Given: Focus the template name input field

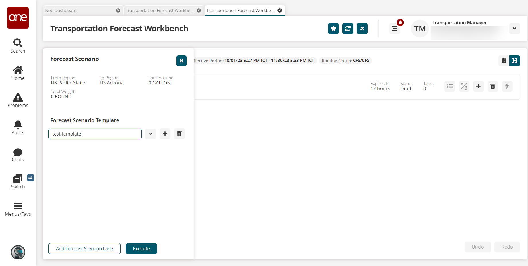Looking at the screenshot, I should pyautogui.click(x=95, y=134).
